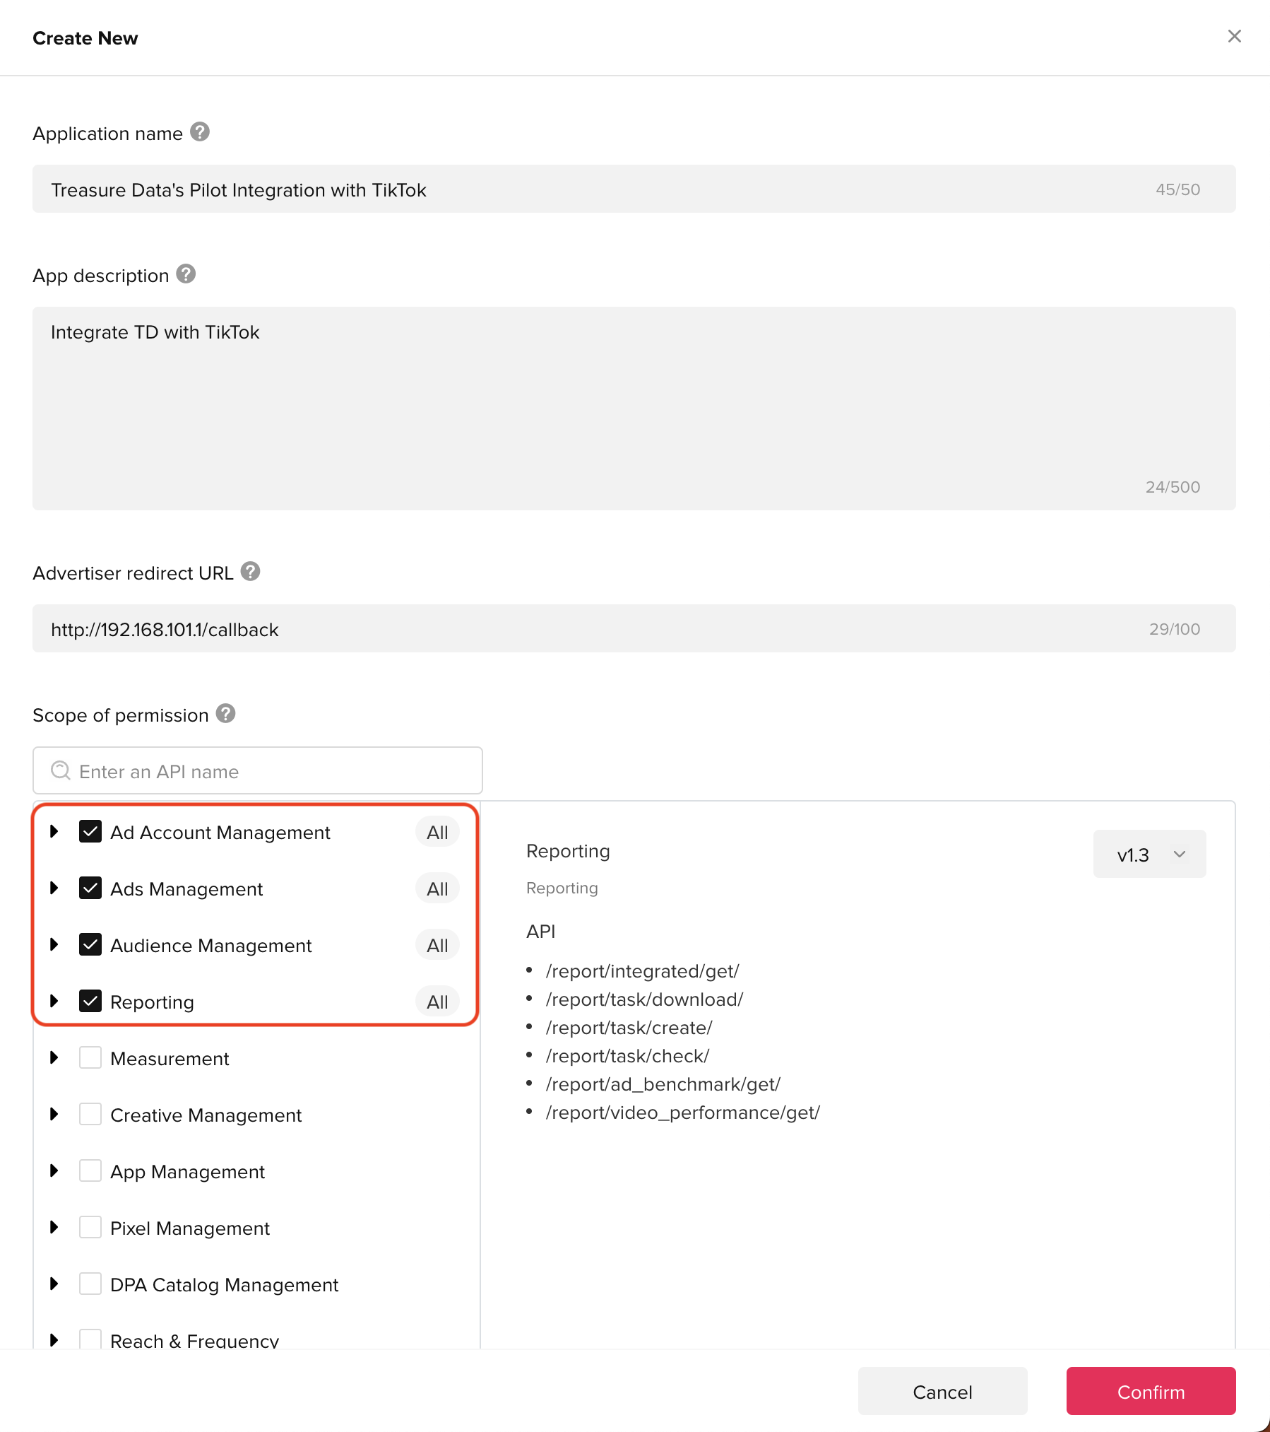Click the Confirm button

coord(1151,1392)
